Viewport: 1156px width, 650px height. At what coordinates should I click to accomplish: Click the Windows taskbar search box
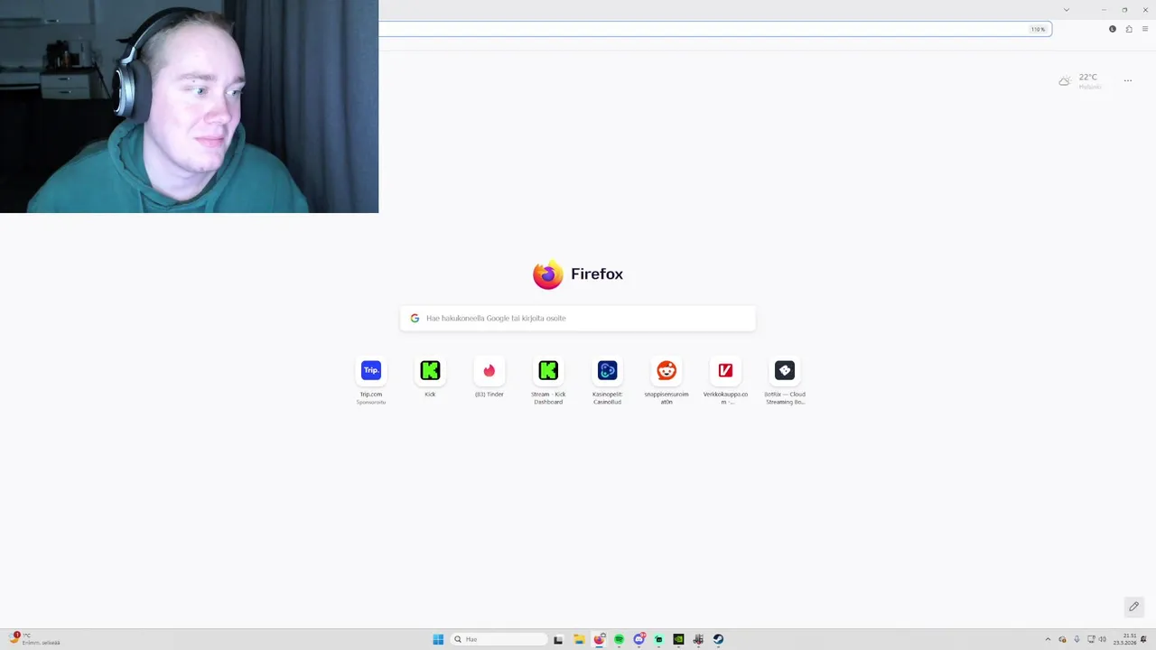tap(499, 639)
